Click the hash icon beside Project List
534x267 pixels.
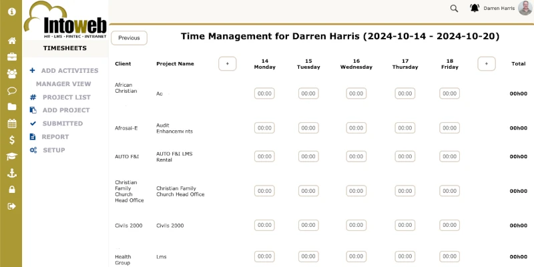33,97
